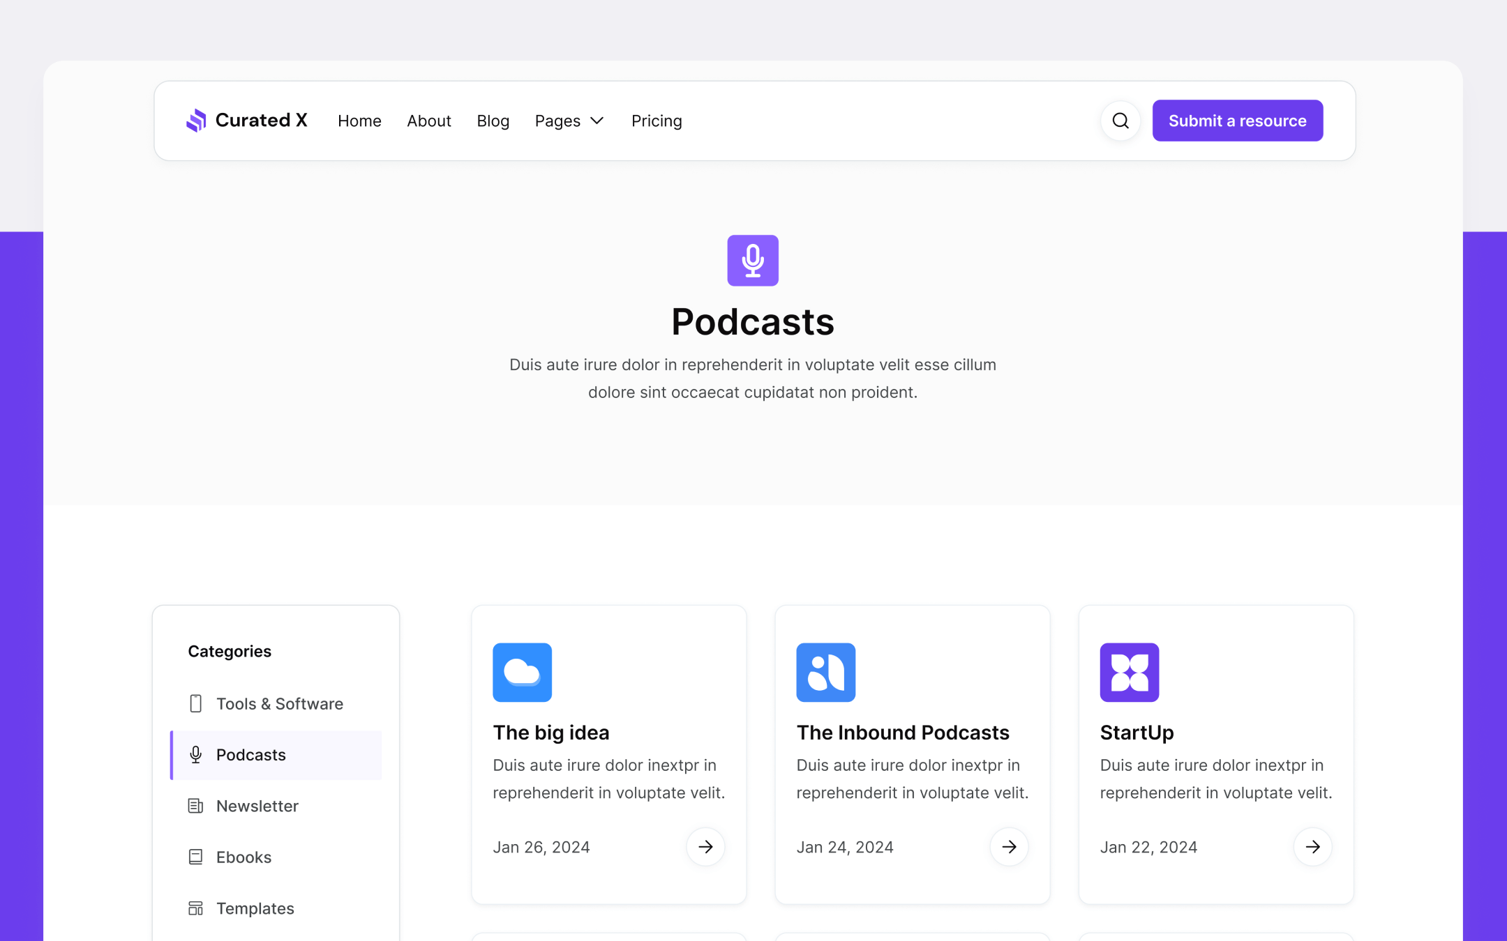Click the cloud icon on The big idea card

(x=523, y=673)
